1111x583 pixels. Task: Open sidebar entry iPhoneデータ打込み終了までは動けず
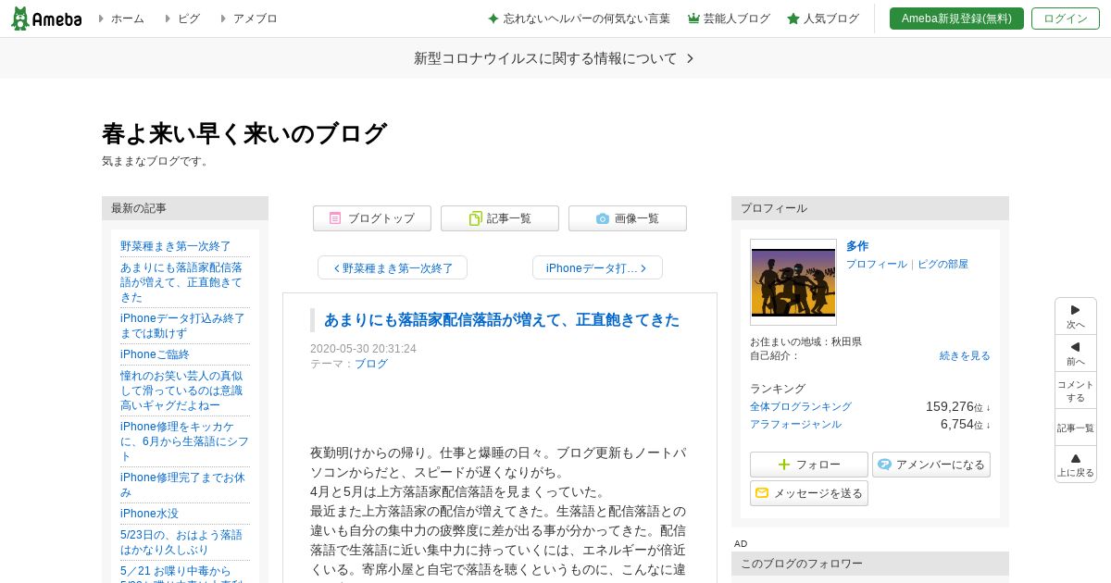[182, 326]
